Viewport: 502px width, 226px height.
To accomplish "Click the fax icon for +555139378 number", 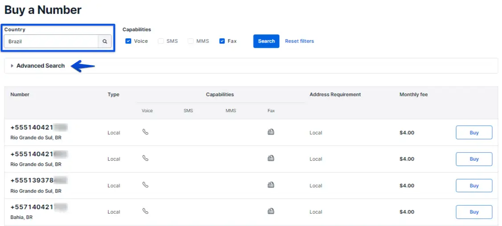I will pyautogui.click(x=271, y=185).
